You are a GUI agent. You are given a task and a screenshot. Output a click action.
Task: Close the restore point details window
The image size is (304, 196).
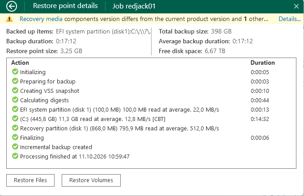click(296, 6)
